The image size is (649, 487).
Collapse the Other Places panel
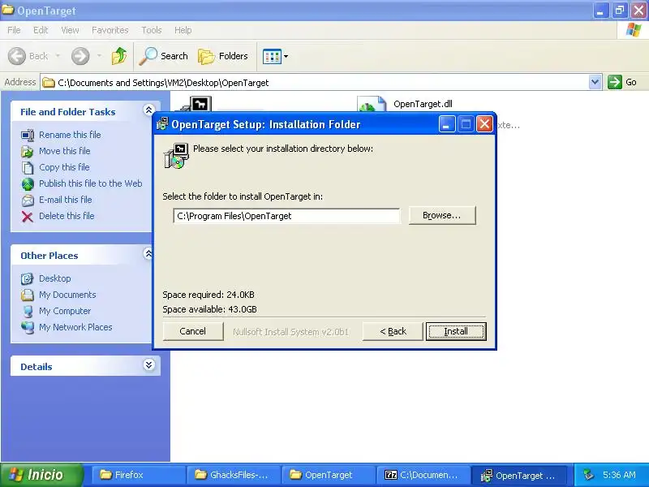point(148,253)
